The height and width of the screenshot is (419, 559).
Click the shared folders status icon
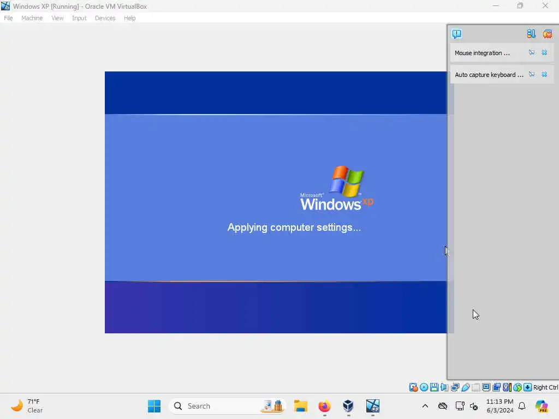[x=475, y=387]
